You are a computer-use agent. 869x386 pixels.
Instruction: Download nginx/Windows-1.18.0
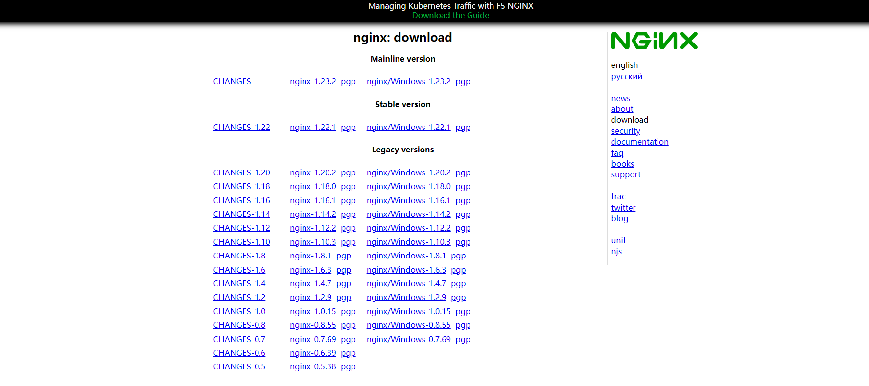(408, 186)
